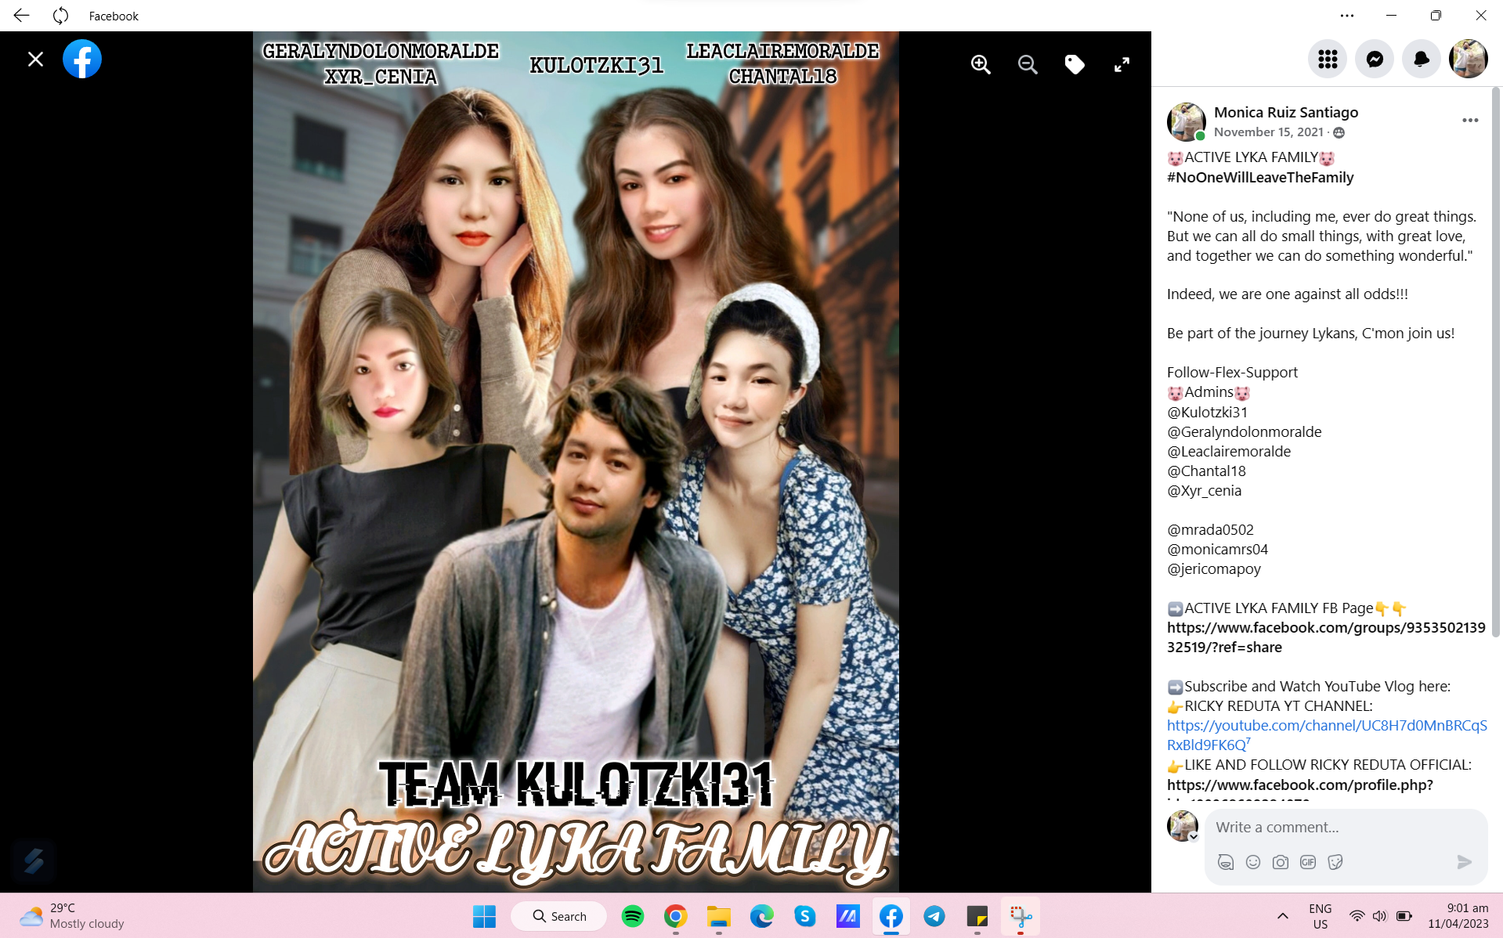
Task: Open the Ricky Reduta YouTube channel link
Action: 1327,735
